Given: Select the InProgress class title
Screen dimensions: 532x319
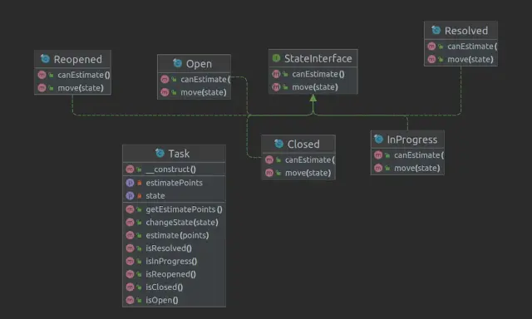Looking at the screenshot, I should 412,140.
